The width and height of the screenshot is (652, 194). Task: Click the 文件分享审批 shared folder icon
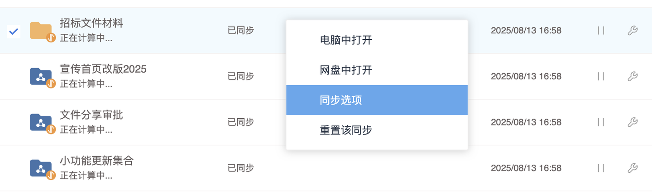tap(41, 122)
